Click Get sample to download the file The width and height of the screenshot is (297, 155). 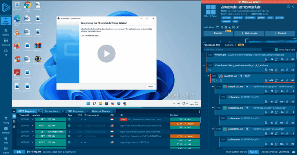(x=249, y=33)
